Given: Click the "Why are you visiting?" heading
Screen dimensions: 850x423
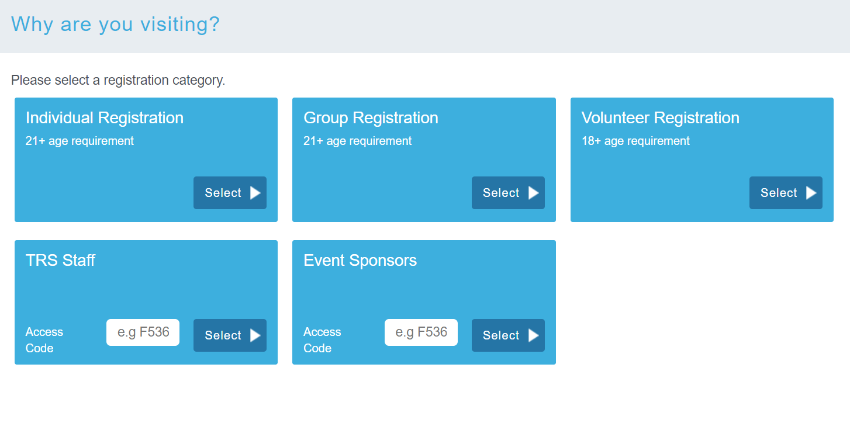Looking at the screenshot, I should [115, 25].
